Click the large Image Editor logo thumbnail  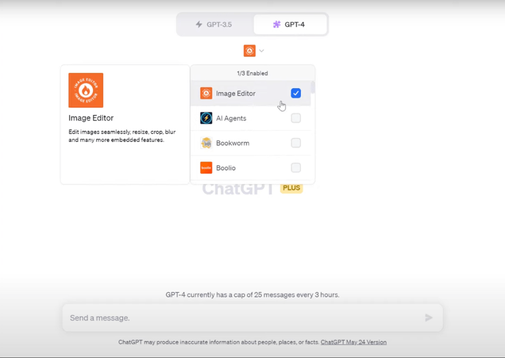[86, 90]
